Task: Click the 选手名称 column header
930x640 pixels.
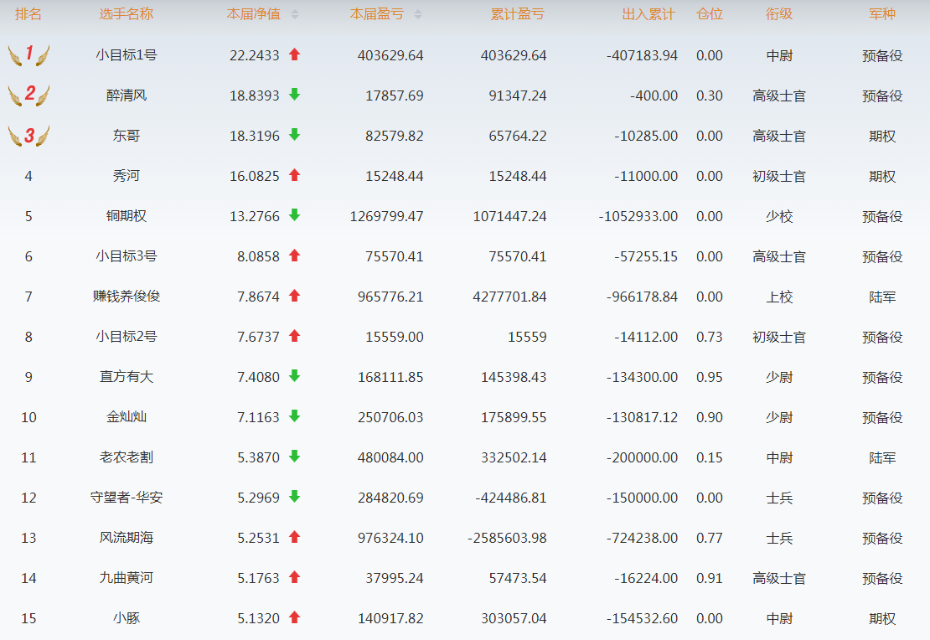Action: [x=127, y=14]
